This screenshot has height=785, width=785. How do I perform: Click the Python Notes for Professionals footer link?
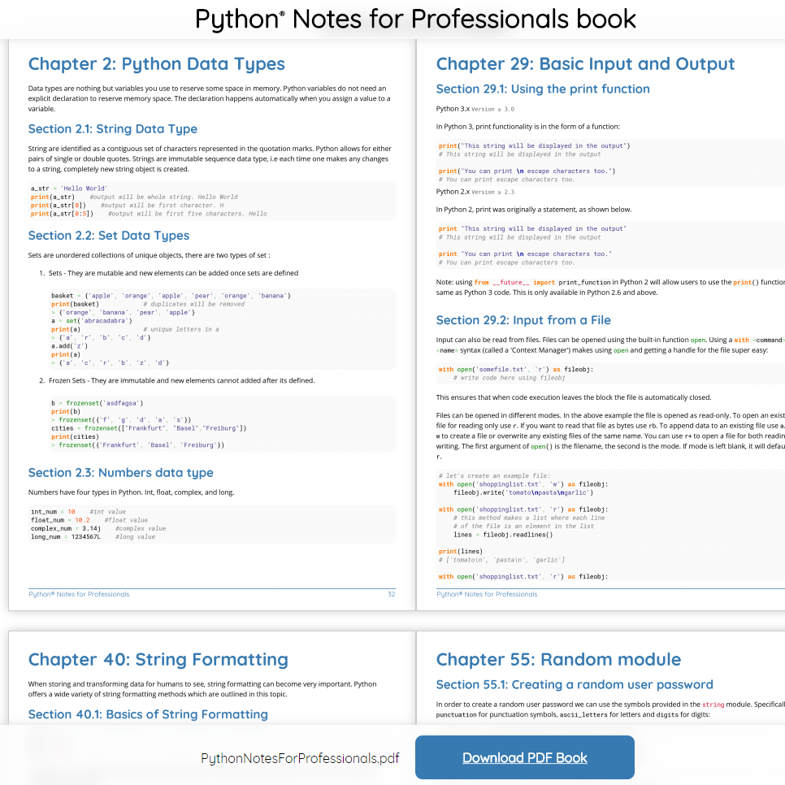(x=79, y=594)
